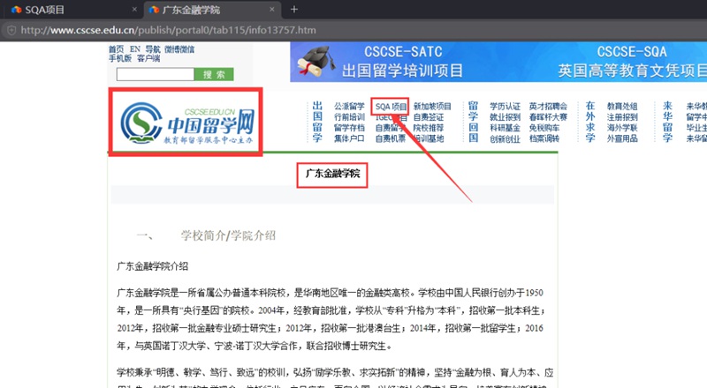
Task: Open the 科研基金 link
Action: coord(505,128)
